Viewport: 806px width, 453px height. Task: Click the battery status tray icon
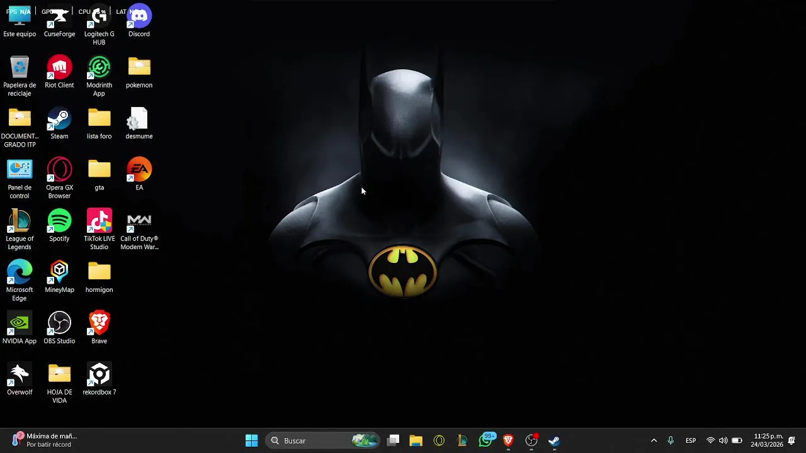pyautogui.click(x=737, y=440)
